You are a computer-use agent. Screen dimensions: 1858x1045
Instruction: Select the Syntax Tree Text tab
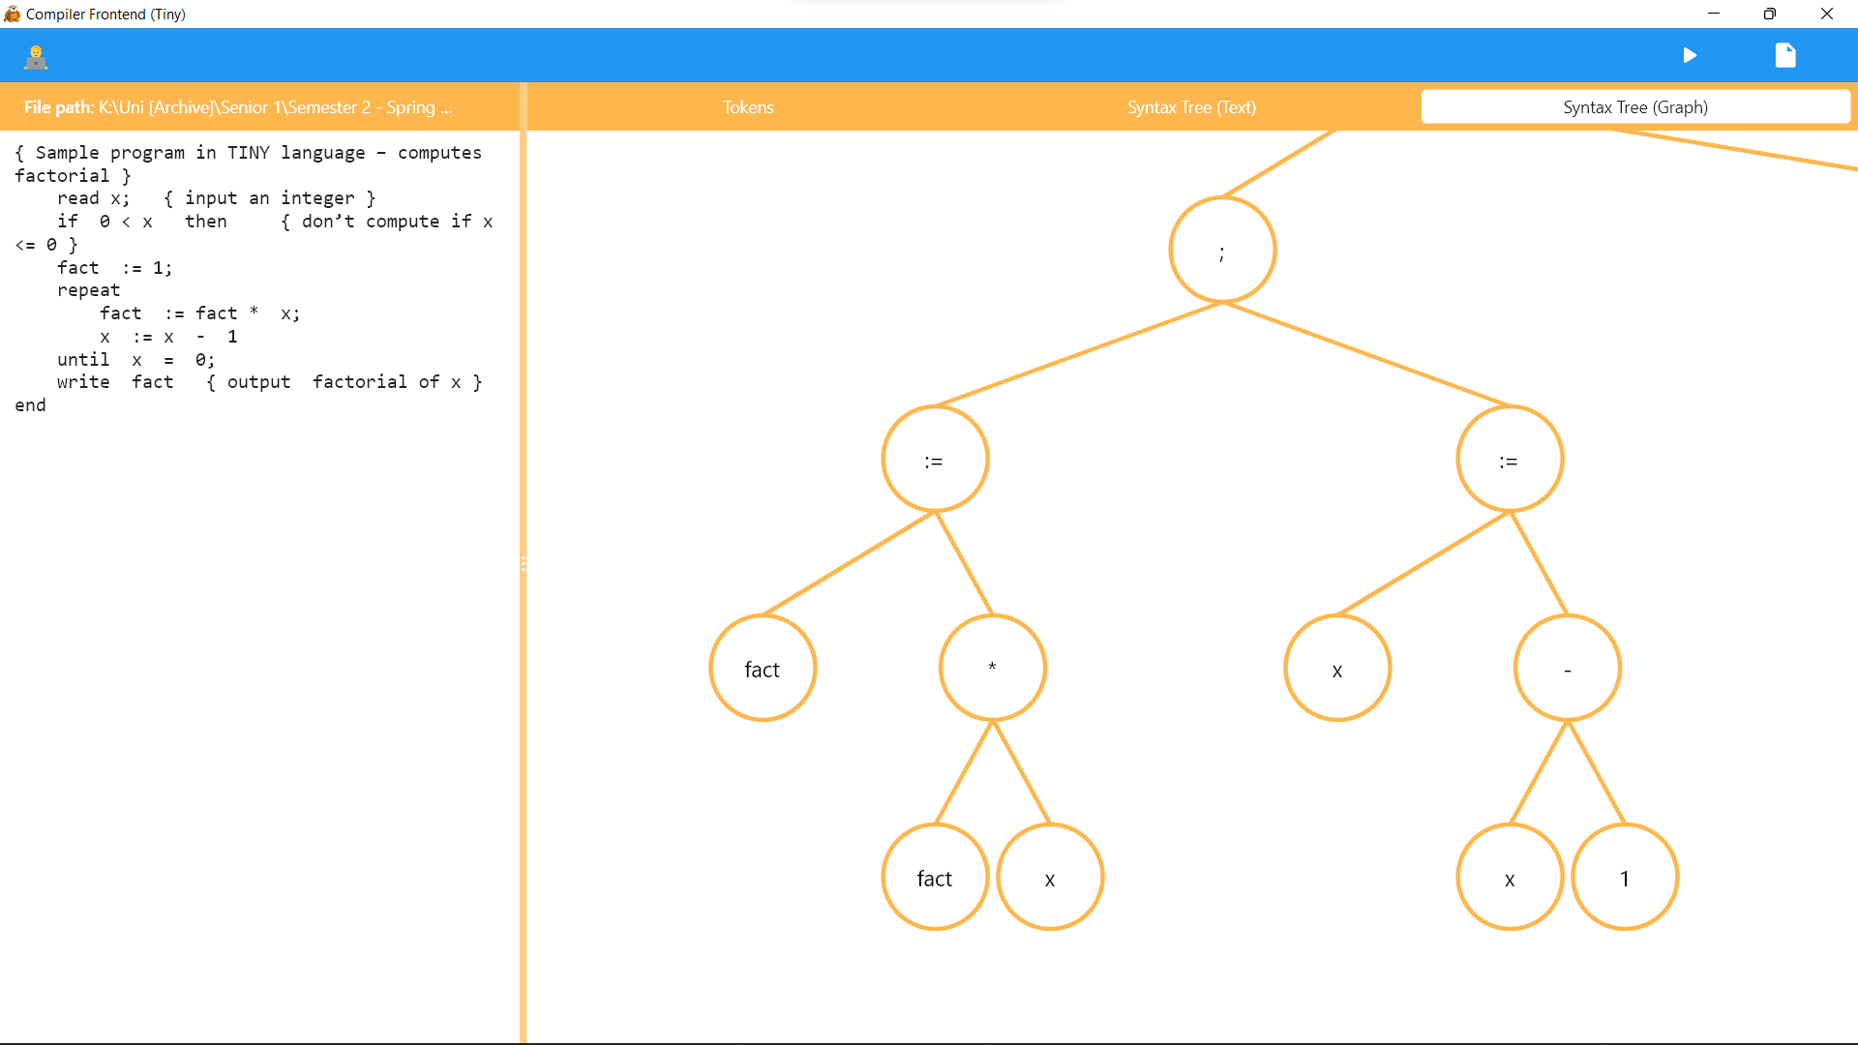(1190, 105)
